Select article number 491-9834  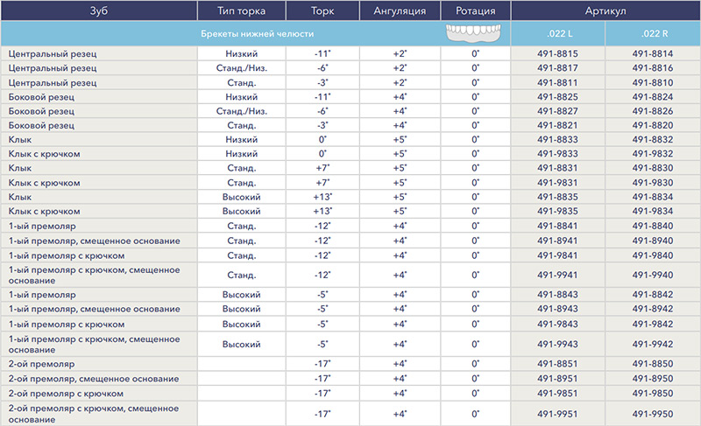pos(653,211)
